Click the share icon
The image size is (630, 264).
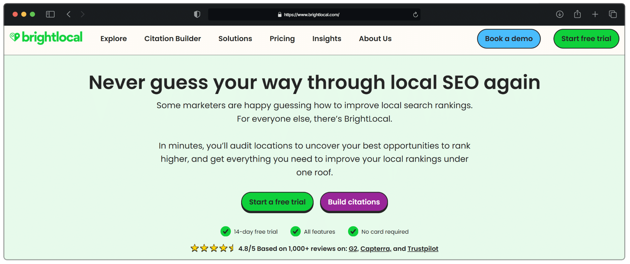tap(577, 14)
